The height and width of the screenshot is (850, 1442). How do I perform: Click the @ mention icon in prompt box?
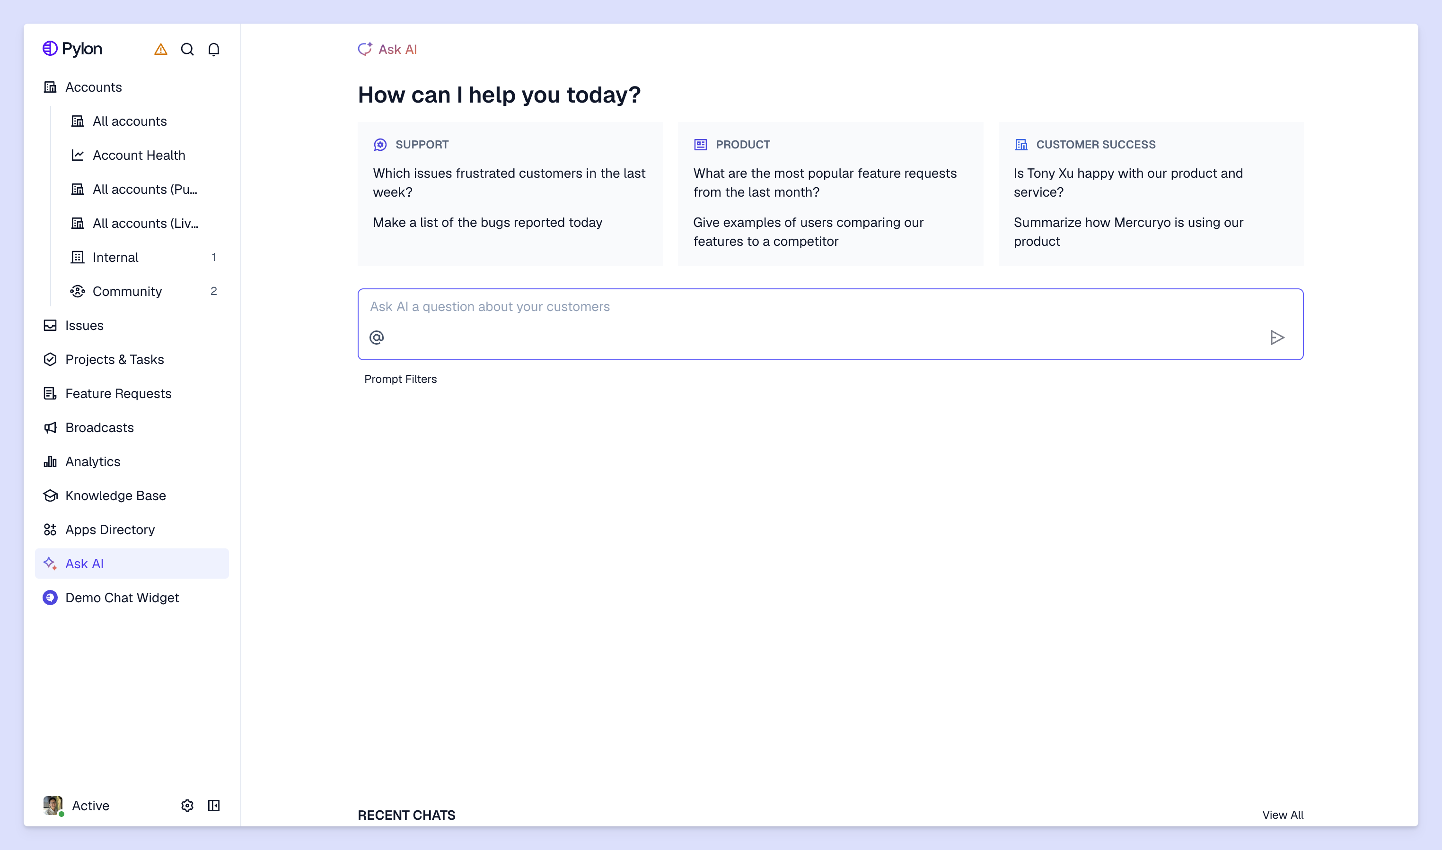377,338
